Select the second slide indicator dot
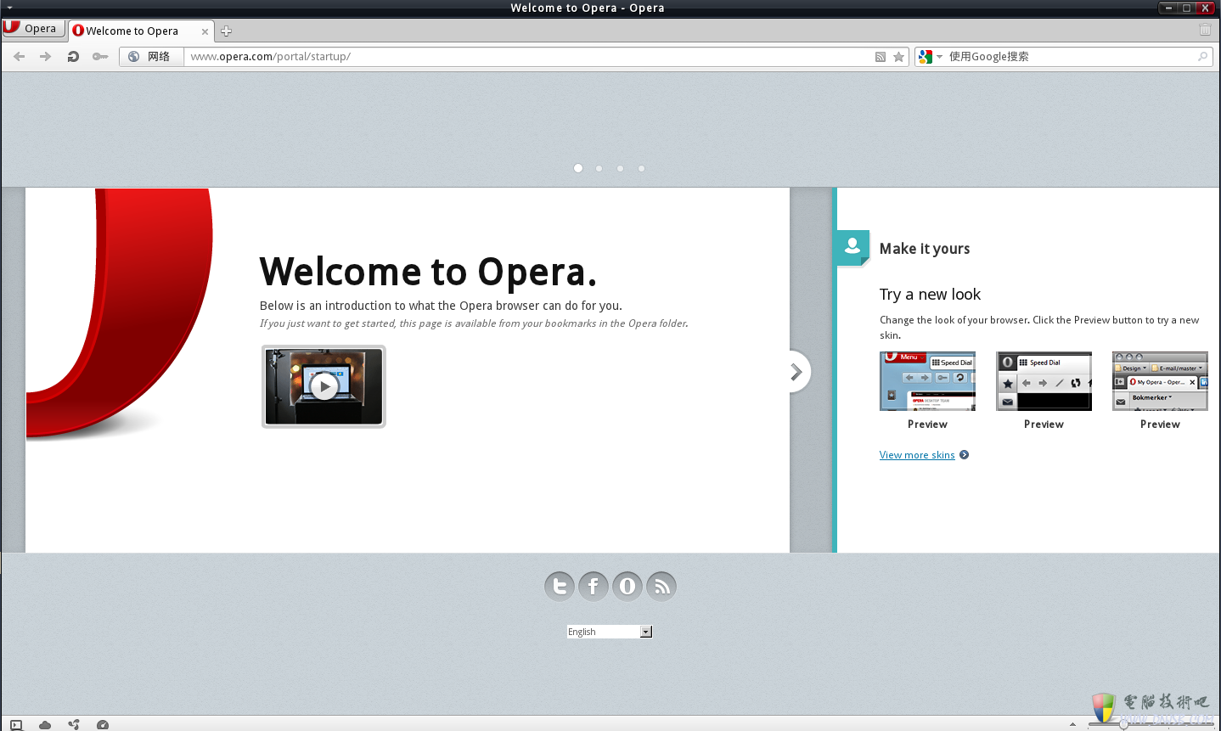This screenshot has height=731, width=1221. (599, 168)
